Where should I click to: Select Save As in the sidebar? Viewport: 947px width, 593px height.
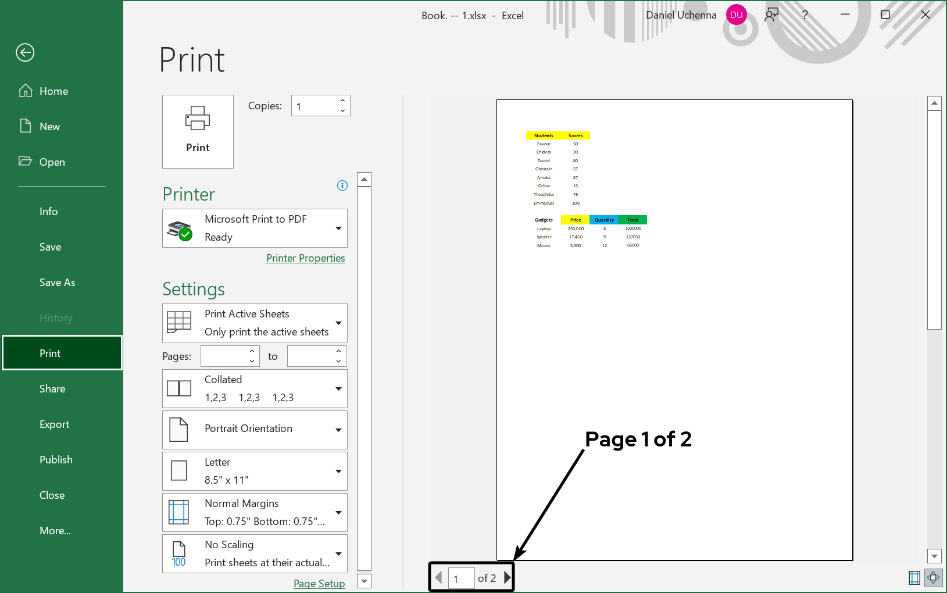pyautogui.click(x=57, y=283)
